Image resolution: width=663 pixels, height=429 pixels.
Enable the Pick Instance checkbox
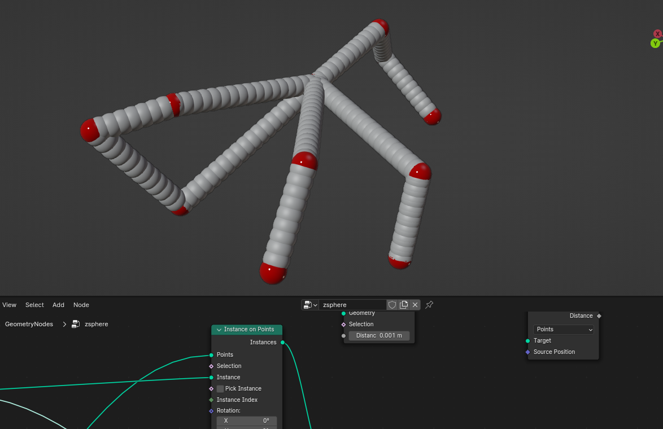(220, 389)
